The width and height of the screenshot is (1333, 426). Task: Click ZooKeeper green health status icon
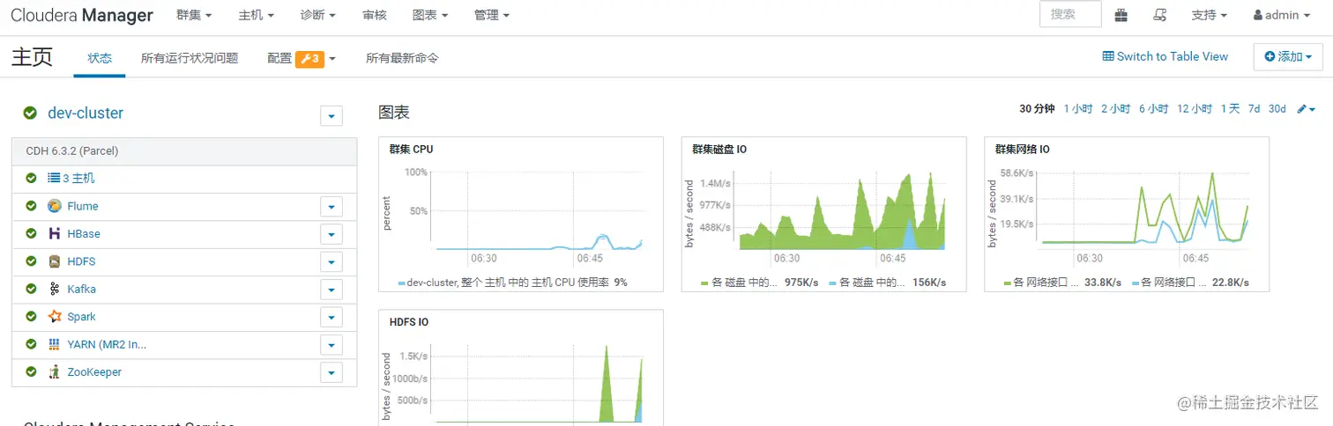[31, 371]
